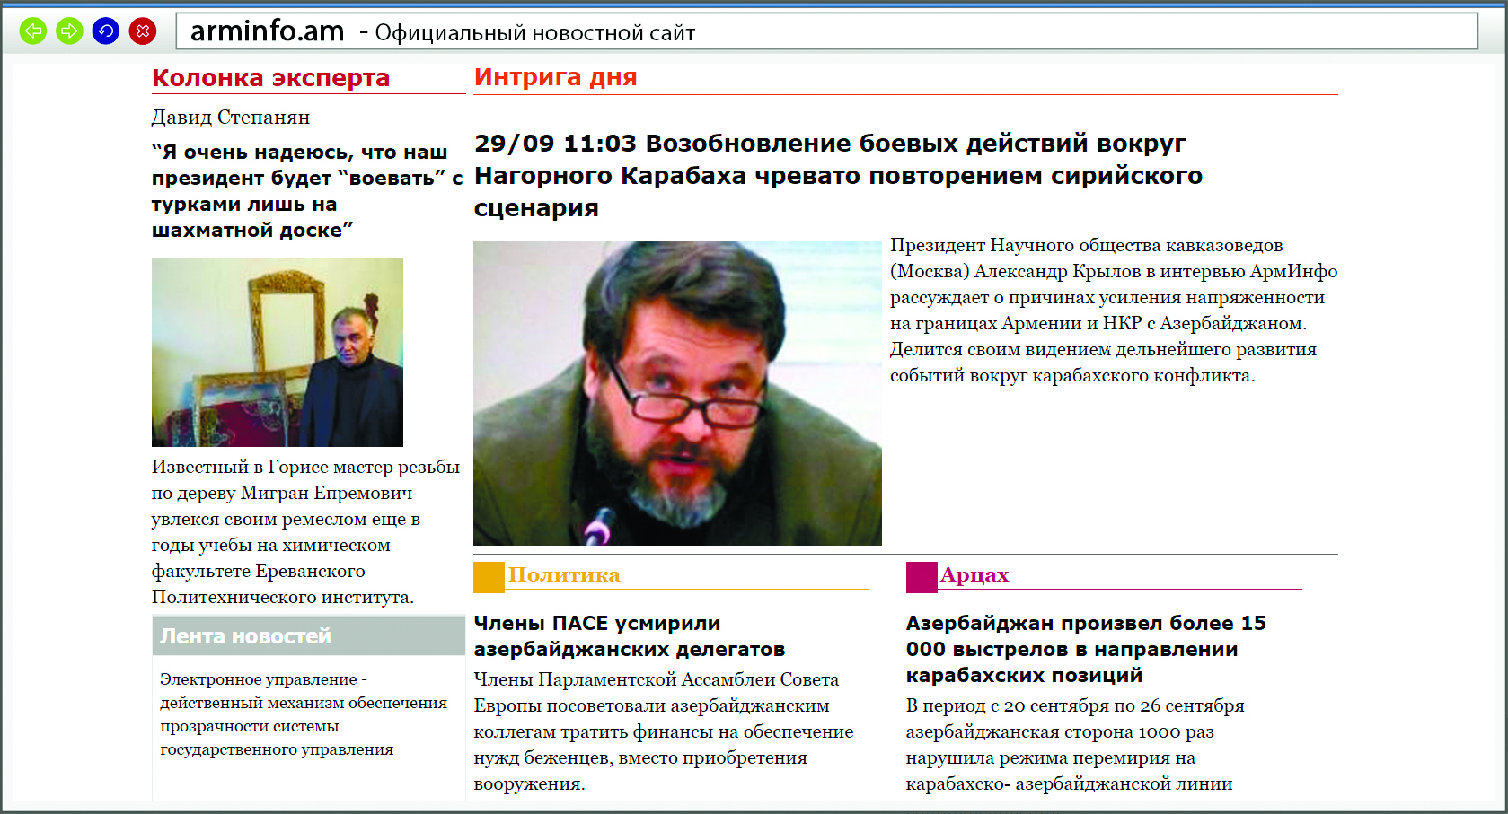Click the yellow square beside Политика
This screenshot has width=1508, height=814.
[x=489, y=577]
